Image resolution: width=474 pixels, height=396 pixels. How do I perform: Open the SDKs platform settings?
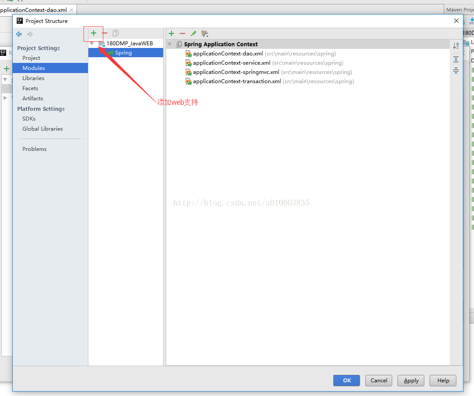click(29, 119)
